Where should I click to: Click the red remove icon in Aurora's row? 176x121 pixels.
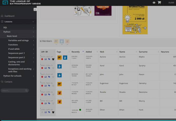(42, 59)
